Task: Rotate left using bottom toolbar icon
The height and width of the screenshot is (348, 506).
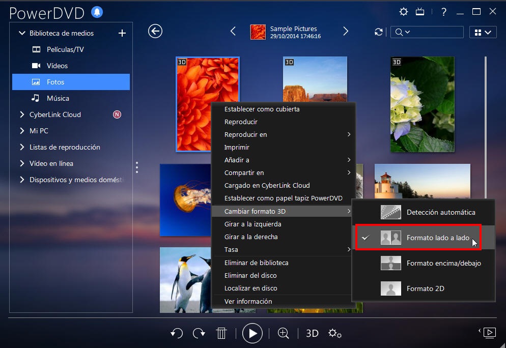Action: click(x=177, y=333)
